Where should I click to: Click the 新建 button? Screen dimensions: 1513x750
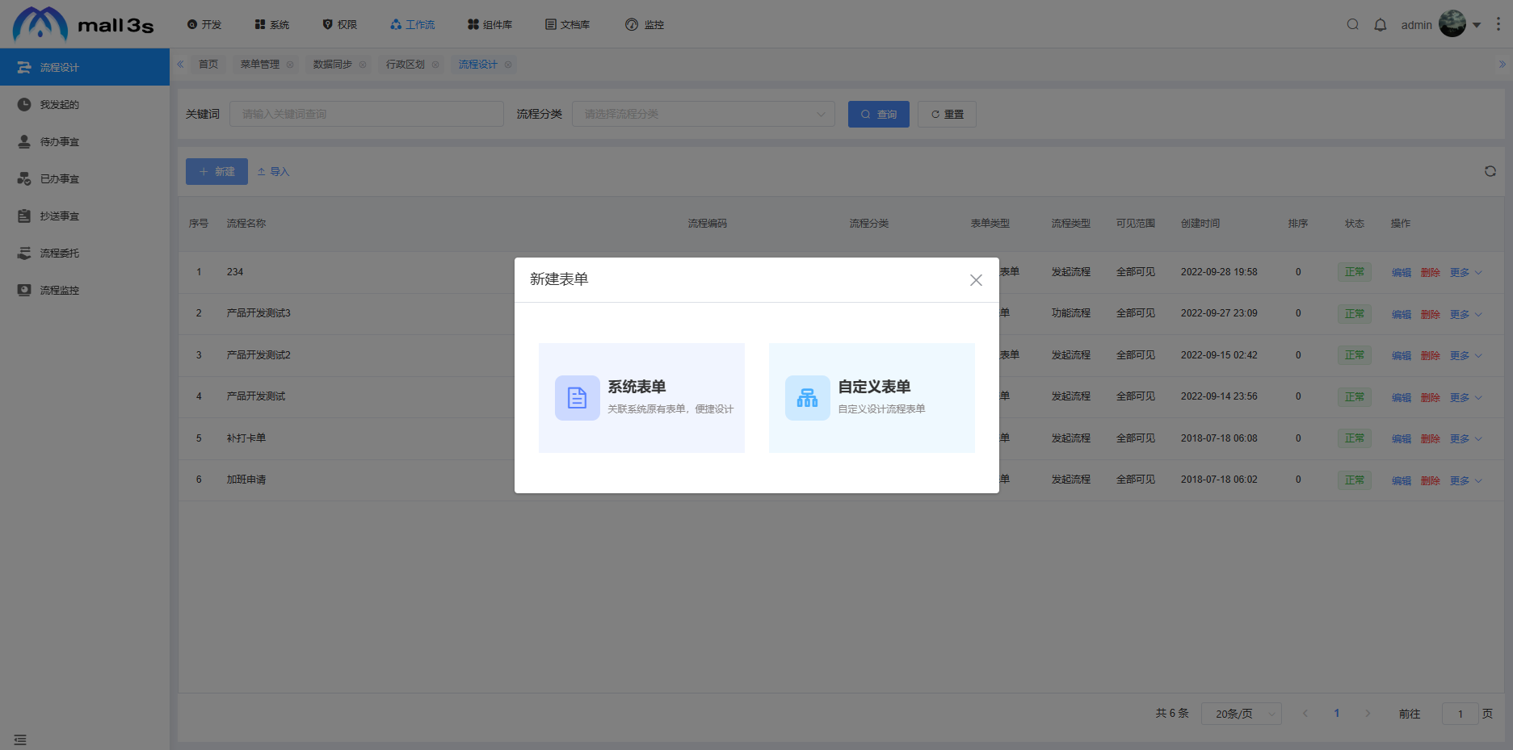(x=216, y=171)
